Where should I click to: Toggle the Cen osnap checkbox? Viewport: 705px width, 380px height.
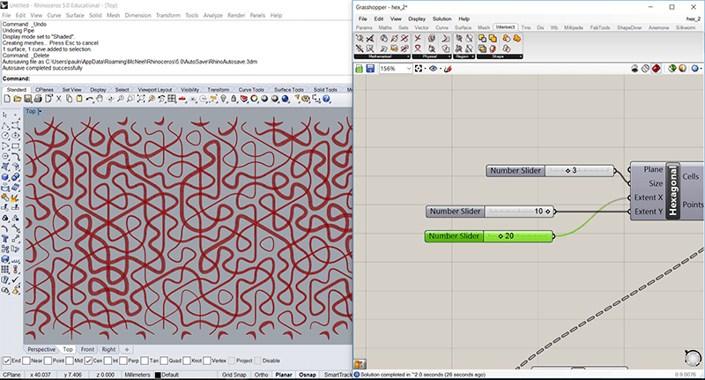point(88,361)
